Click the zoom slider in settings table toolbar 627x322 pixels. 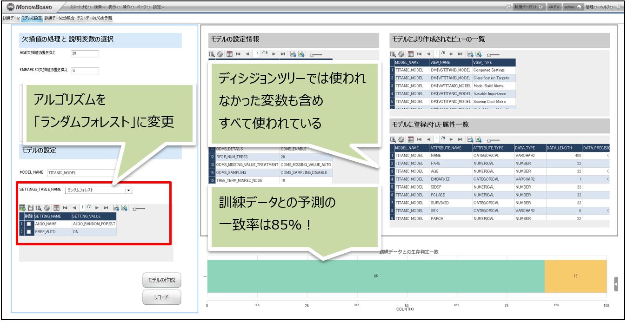(139, 209)
